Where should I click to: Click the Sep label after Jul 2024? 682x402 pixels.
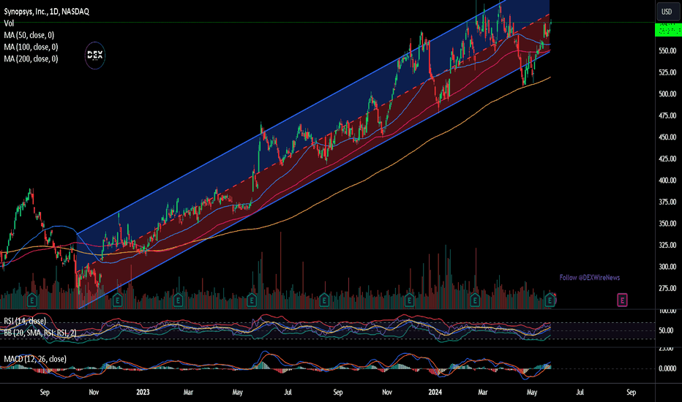point(631,392)
